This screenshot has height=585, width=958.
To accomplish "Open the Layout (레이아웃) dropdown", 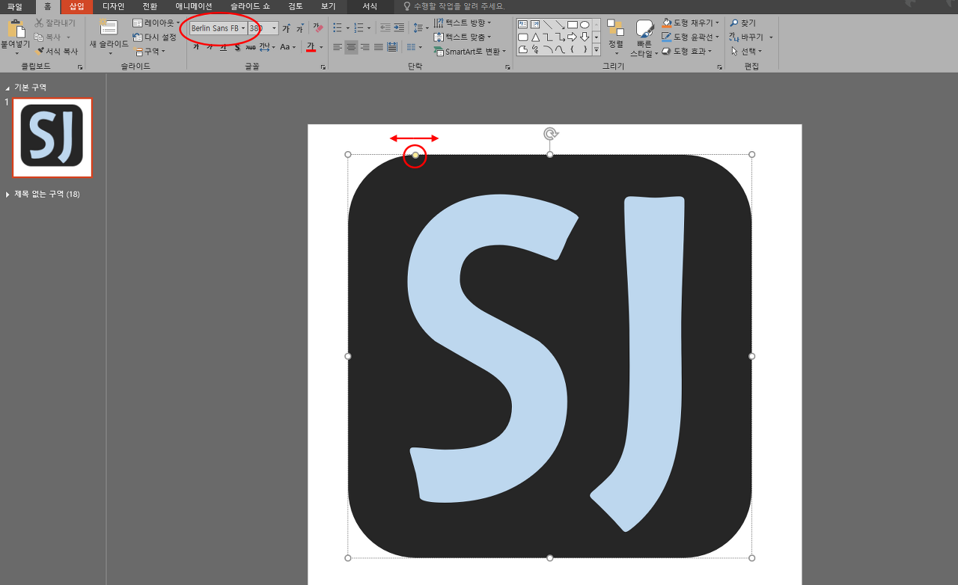I will (x=157, y=23).
